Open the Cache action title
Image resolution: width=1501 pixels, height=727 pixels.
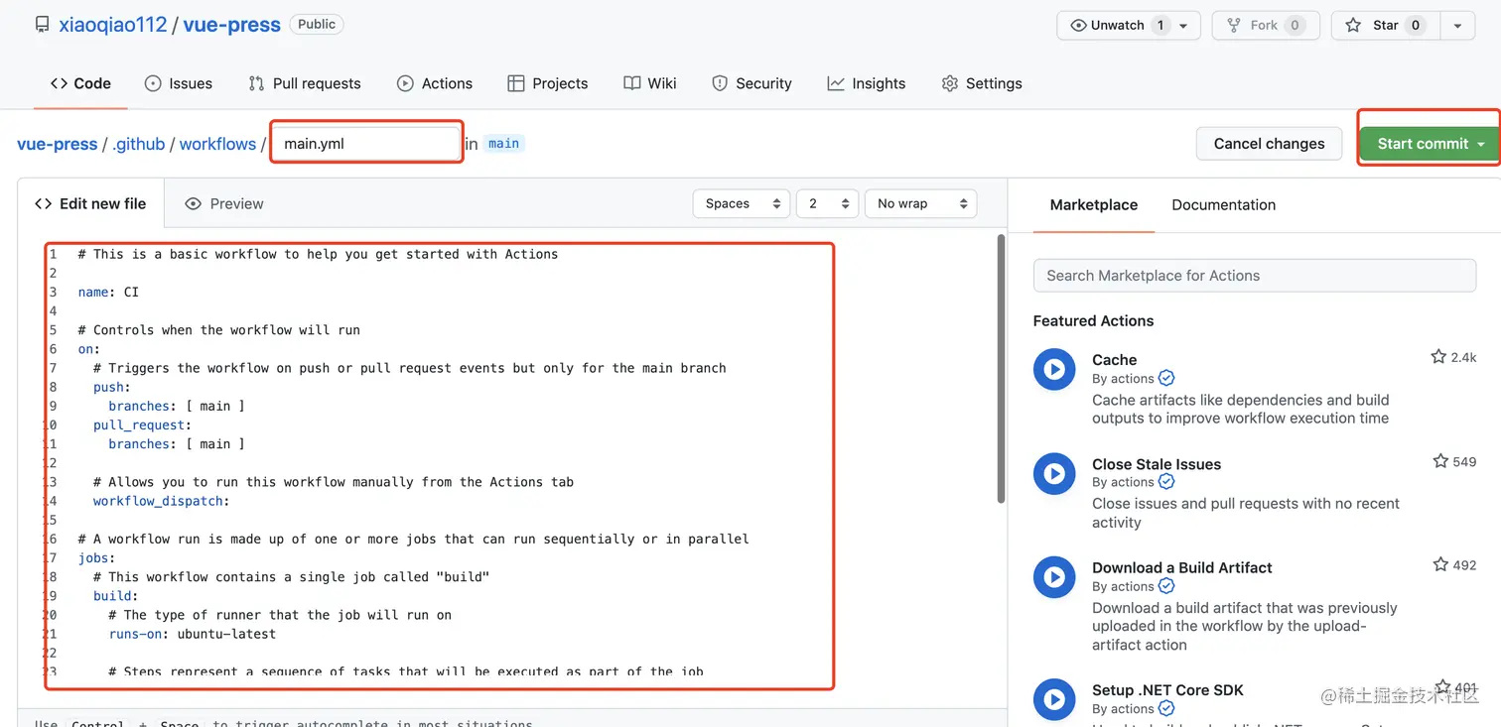[x=1114, y=359]
